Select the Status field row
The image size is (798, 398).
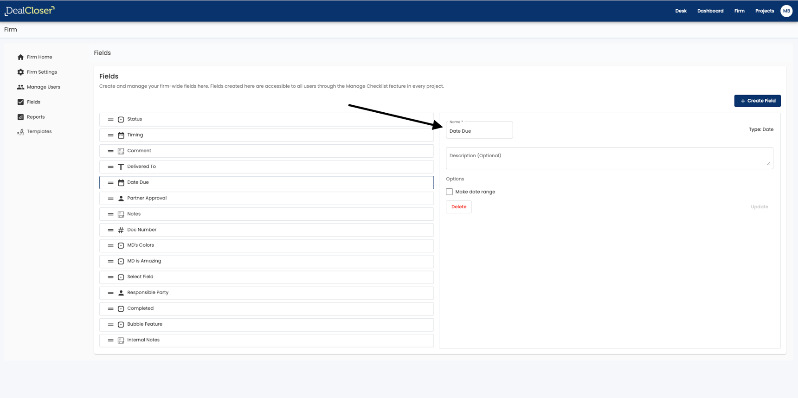point(266,119)
